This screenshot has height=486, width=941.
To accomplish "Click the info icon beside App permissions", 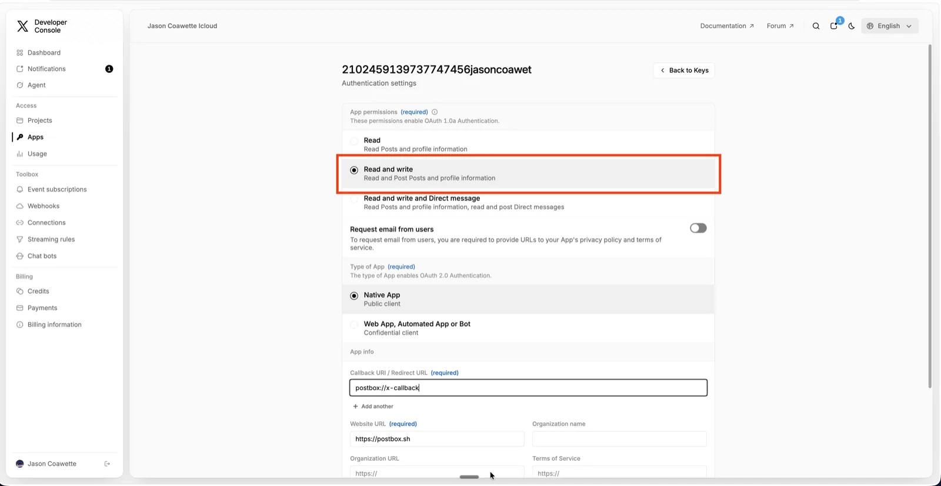I will point(435,112).
